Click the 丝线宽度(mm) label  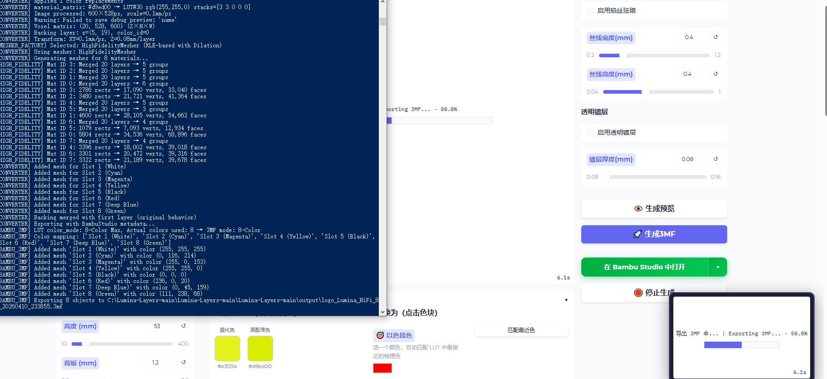pyautogui.click(x=611, y=38)
